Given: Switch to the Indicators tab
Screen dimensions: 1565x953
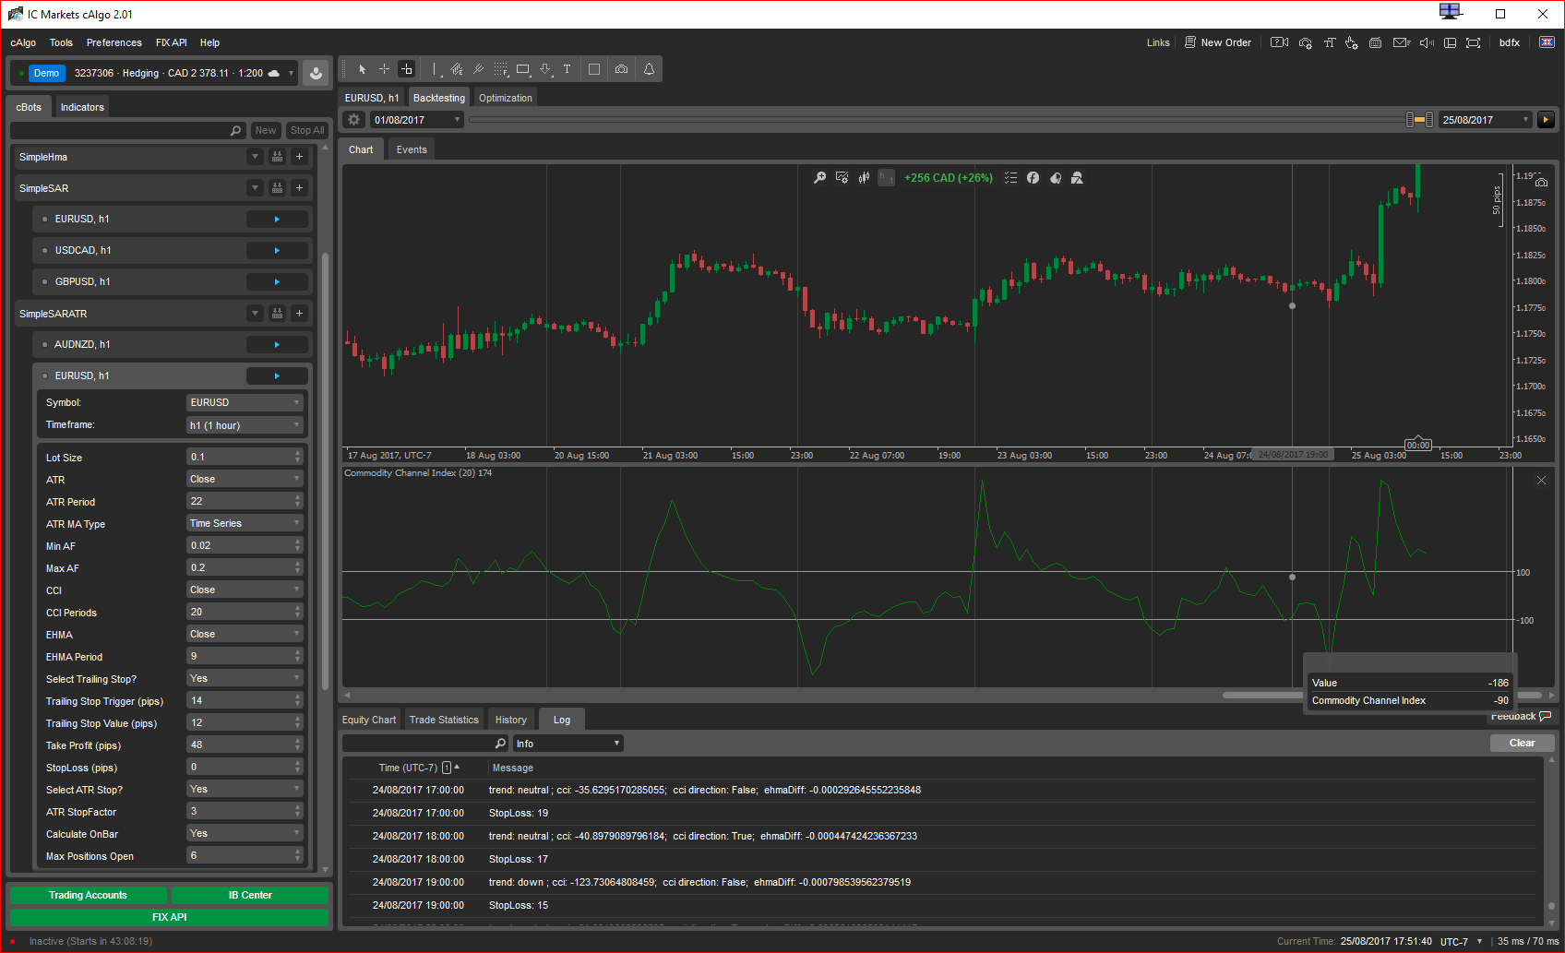Looking at the screenshot, I should click(x=82, y=107).
